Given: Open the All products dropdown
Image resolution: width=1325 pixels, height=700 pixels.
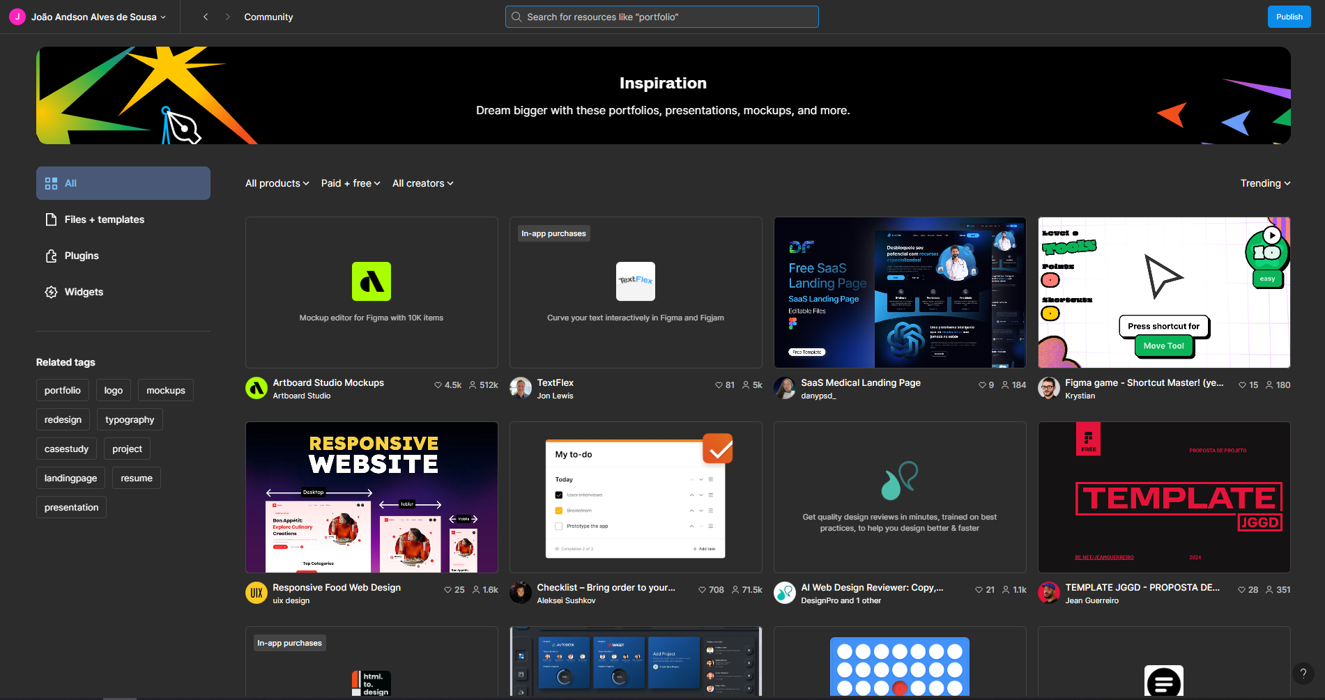Looking at the screenshot, I should point(277,183).
